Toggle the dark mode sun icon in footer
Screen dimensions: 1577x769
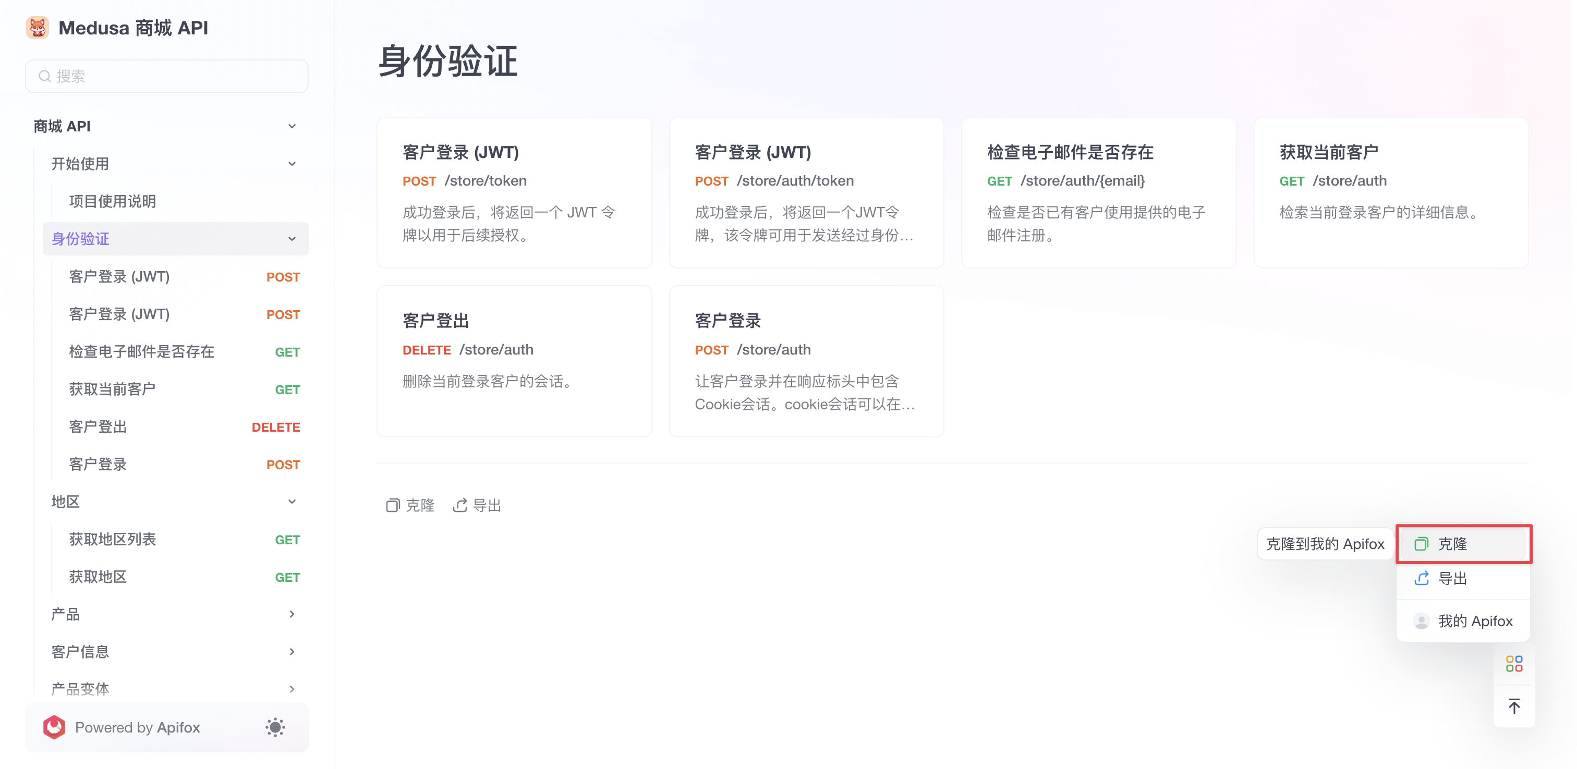(274, 727)
